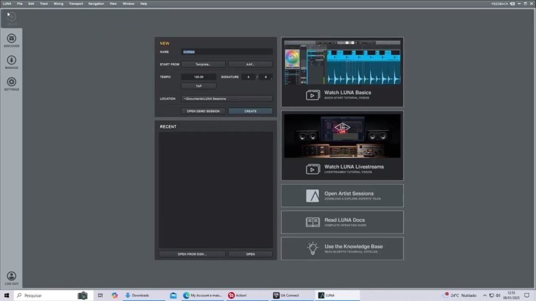Click the Open Artist Sessions LUNA logo icon
Image resolution: width=536 pixels, height=301 pixels.
click(x=312, y=196)
